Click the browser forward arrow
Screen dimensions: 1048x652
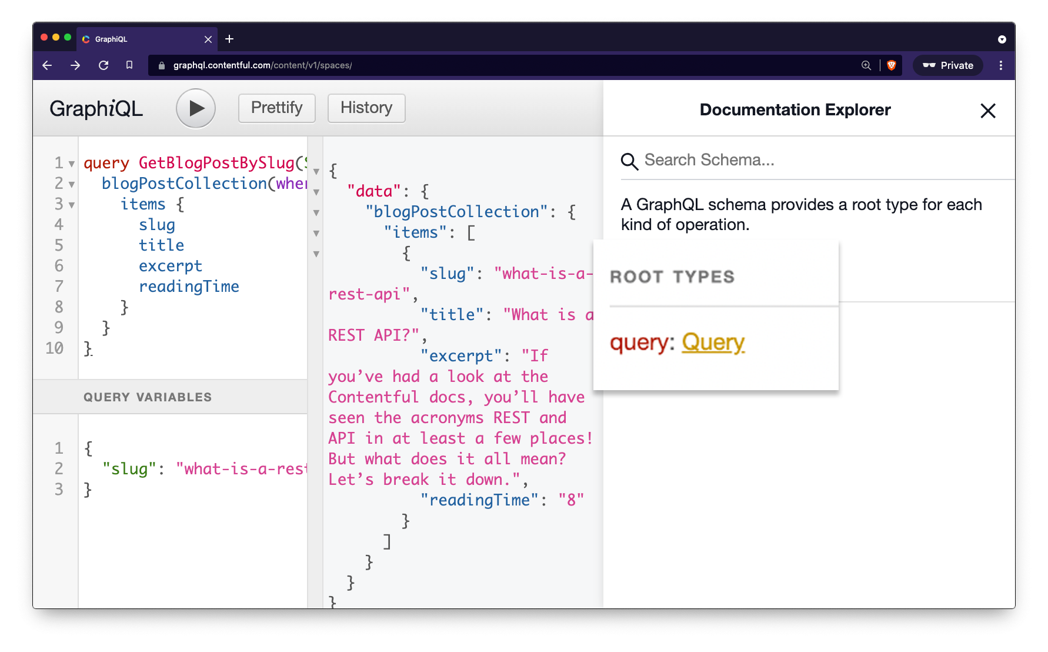75,65
